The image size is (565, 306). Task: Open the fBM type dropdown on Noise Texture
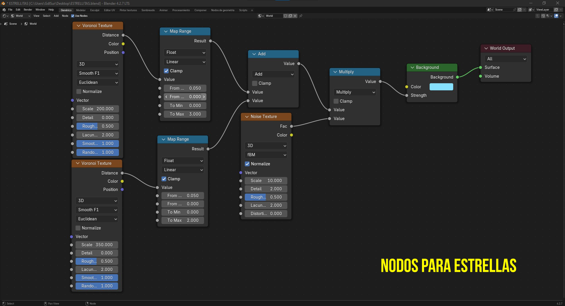pyautogui.click(x=266, y=155)
